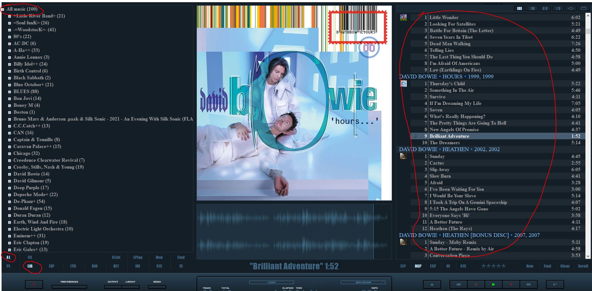Click the power button icon
Image resolution: width=592 pixels, height=291 pixels.
pos(34,284)
